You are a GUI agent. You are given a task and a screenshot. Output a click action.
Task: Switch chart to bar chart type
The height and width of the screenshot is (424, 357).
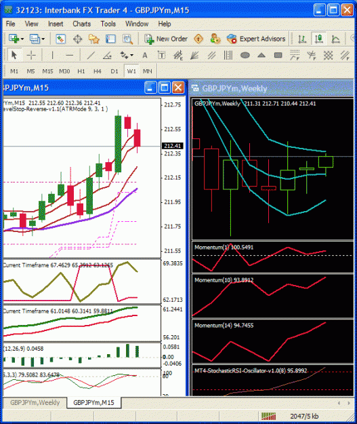point(302,39)
